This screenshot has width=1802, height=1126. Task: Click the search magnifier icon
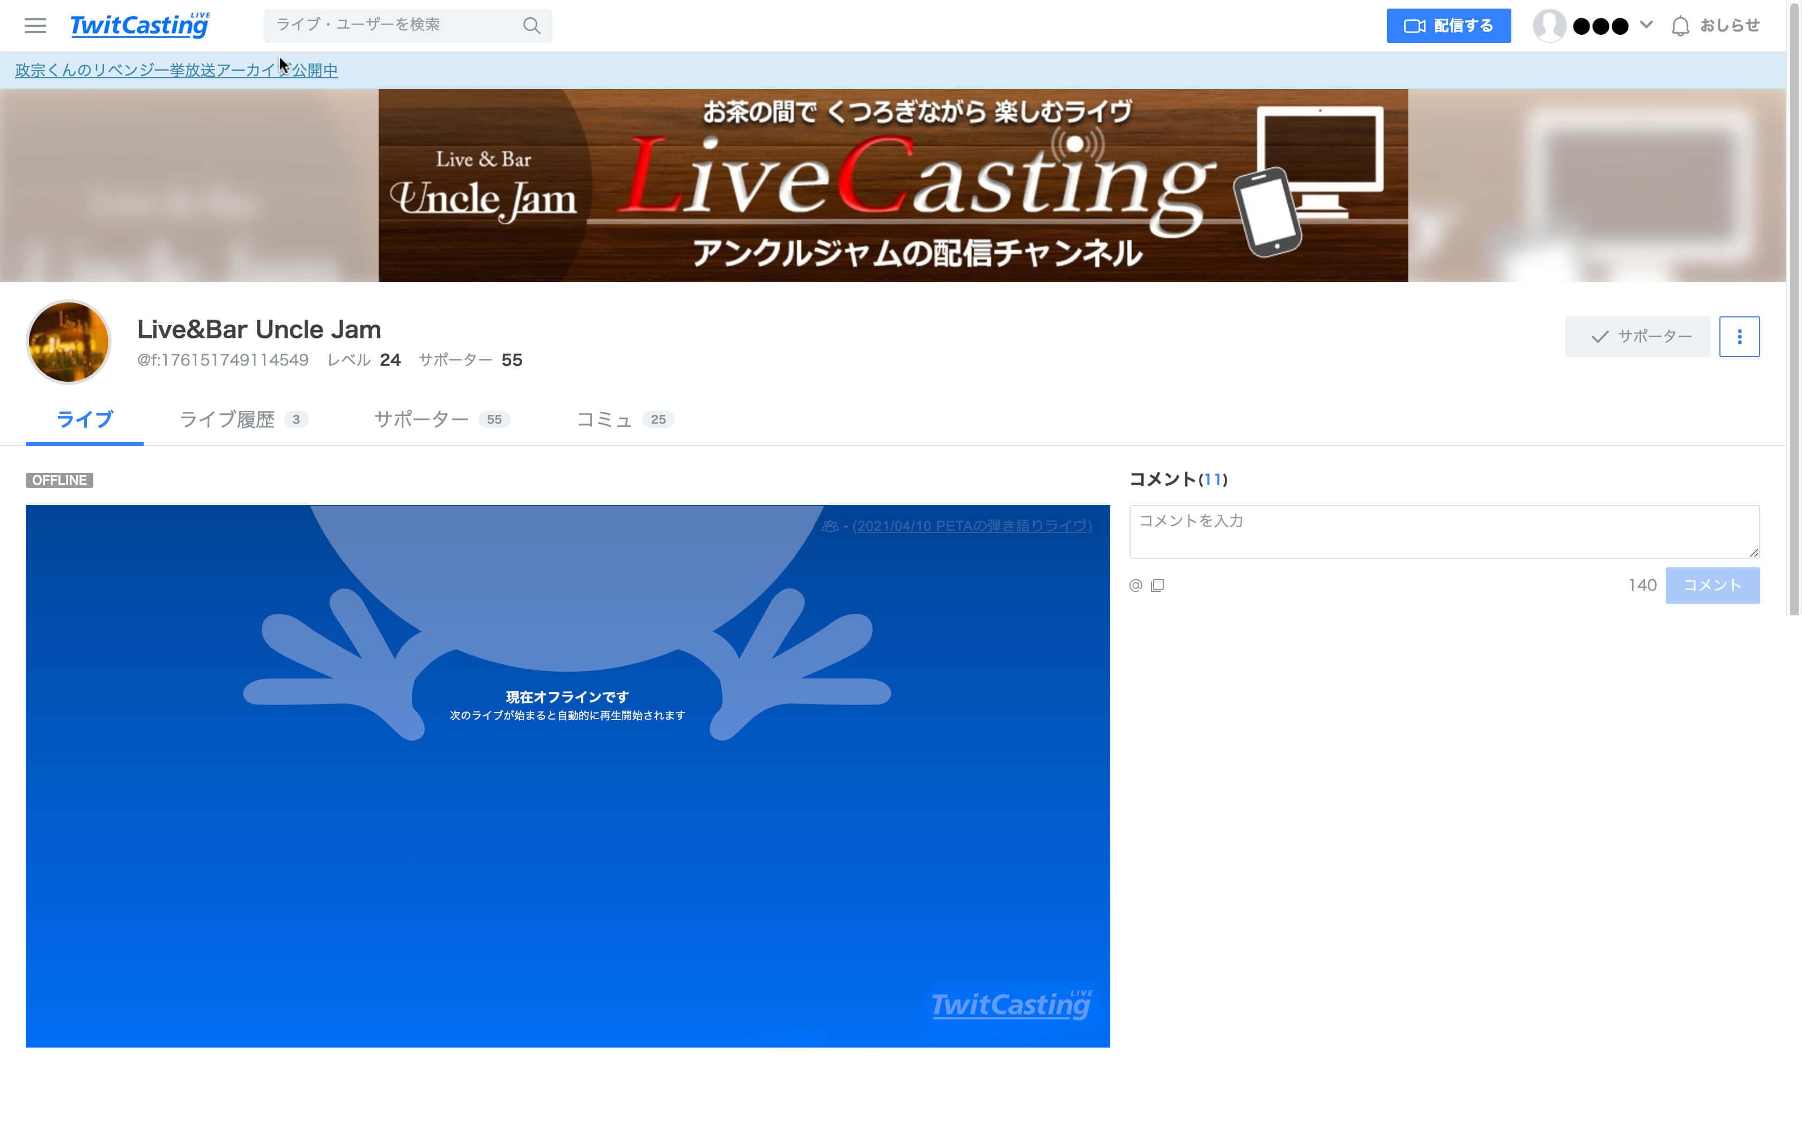pos(531,26)
